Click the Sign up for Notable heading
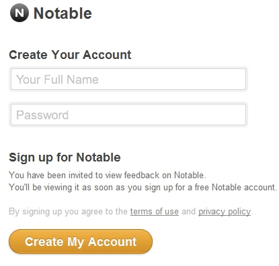 (x=65, y=157)
